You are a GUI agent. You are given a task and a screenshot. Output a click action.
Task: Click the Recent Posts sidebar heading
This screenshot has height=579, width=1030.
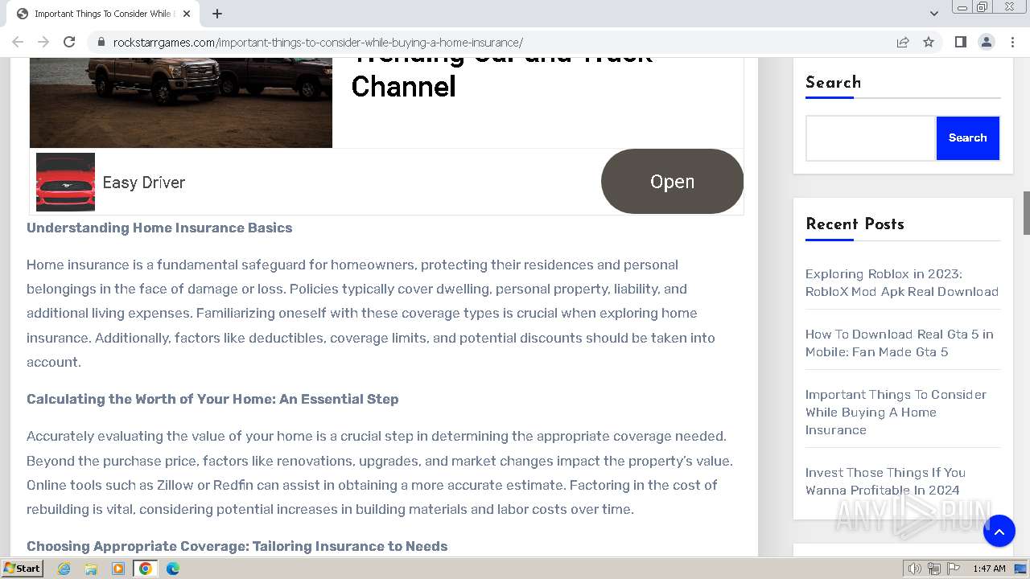[855, 224]
